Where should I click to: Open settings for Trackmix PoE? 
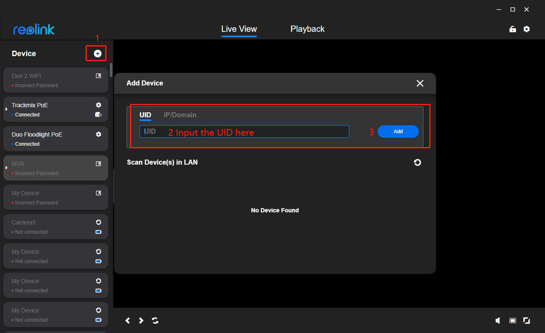98,105
